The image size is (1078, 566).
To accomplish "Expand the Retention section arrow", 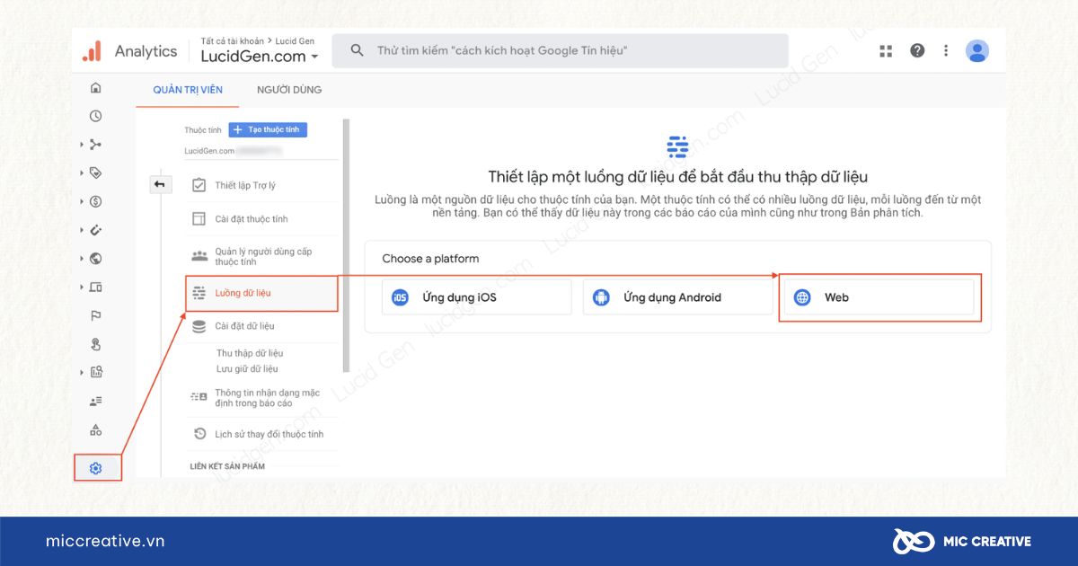I will point(82,230).
